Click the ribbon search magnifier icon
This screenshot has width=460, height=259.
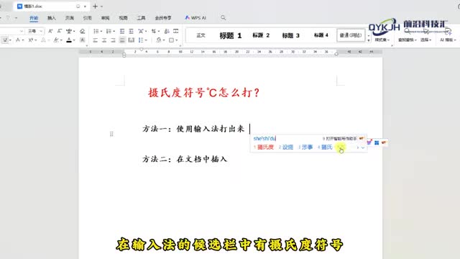tap(224, 18)
